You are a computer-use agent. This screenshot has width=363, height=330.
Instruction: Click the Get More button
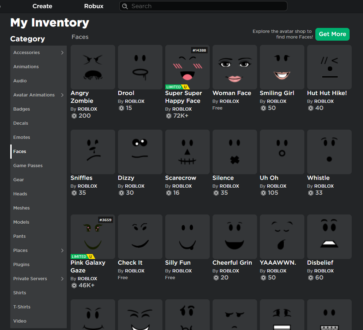[x=332, y=34]
